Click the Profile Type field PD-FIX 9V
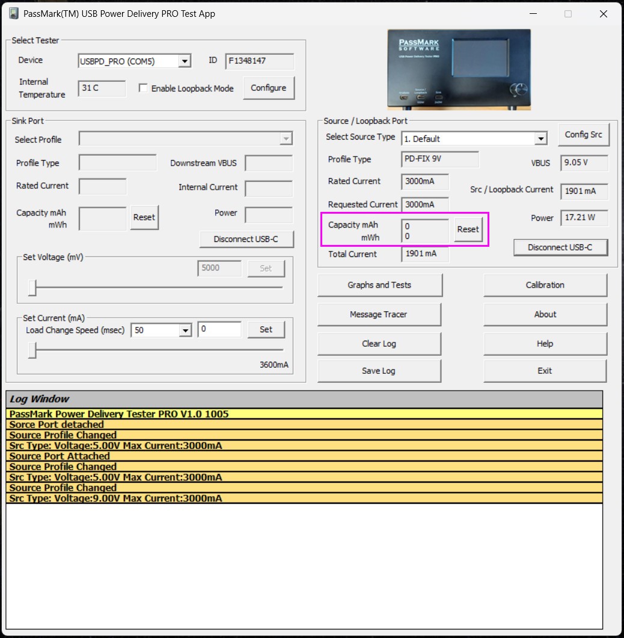Image resolution: width=624 pixels, height=638 pixels. pos(440,159)
